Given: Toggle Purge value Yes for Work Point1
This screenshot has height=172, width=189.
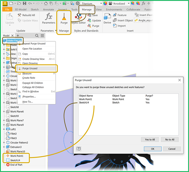Looking at the screenshot, I should coord(148,99).
